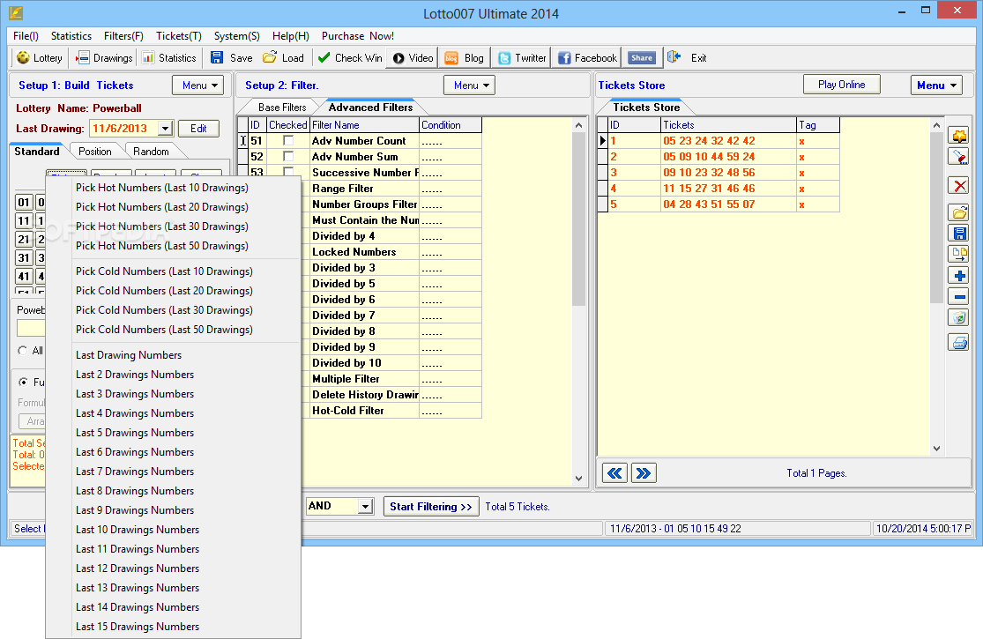Go to previous page of tickets
983x639 pixels.
(x=615, y=473)
